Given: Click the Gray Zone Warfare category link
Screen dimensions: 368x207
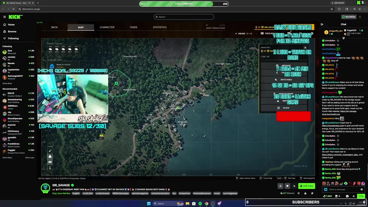Looking at the screenshot, I should pos(61,193).
